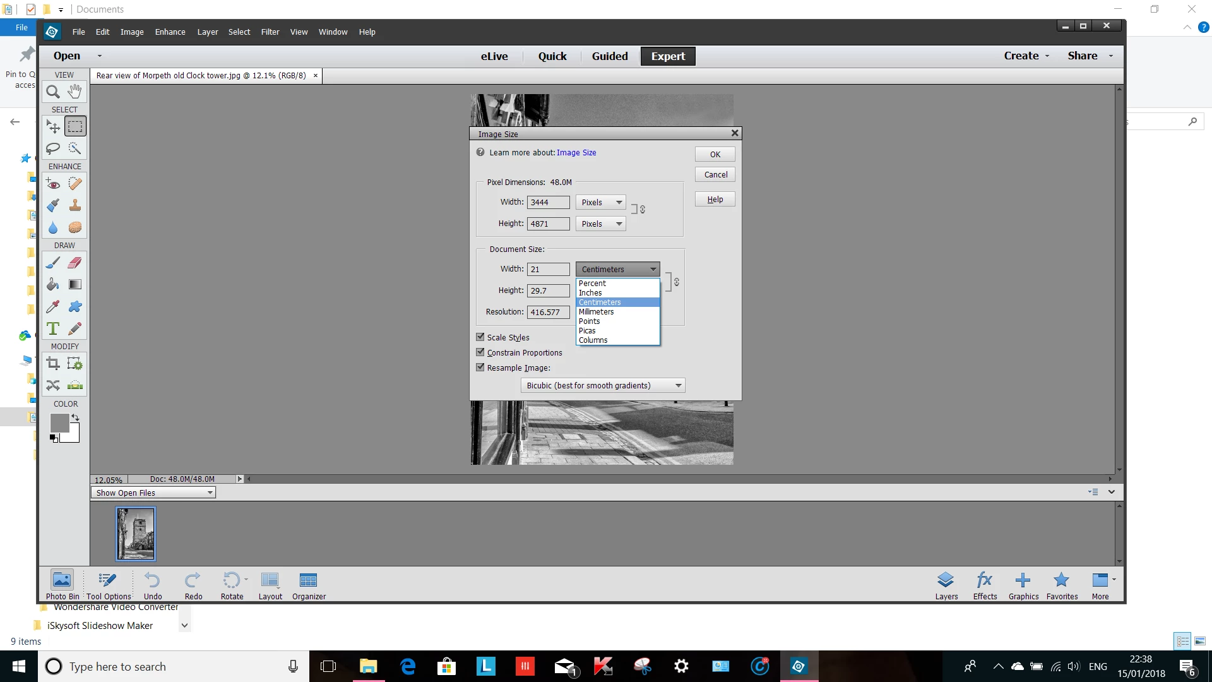Select the Zoom tool in toolbox
Screen dimensions: 1212x682
click(x=53, y=92)
